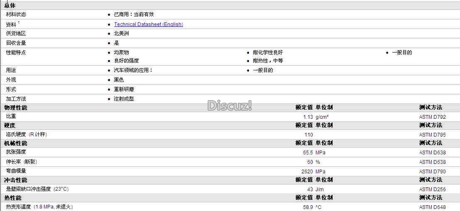
Task: Select the 外观 row label
Action: click(11, 80)
